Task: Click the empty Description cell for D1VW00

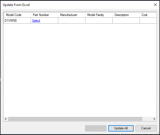Action: [x=126, y=21]
